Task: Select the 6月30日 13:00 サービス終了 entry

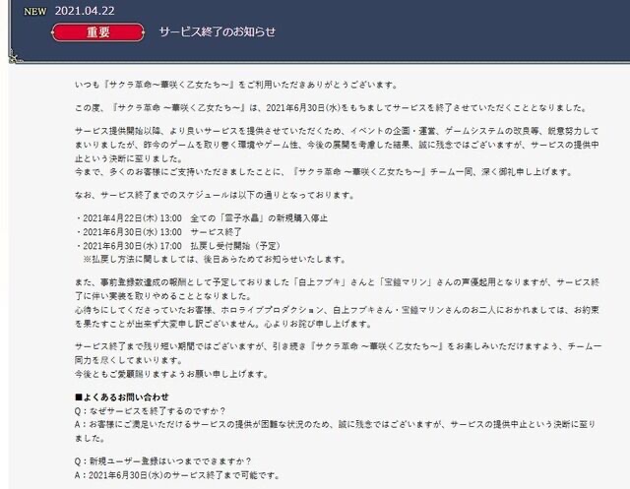Action: [158, 232]
